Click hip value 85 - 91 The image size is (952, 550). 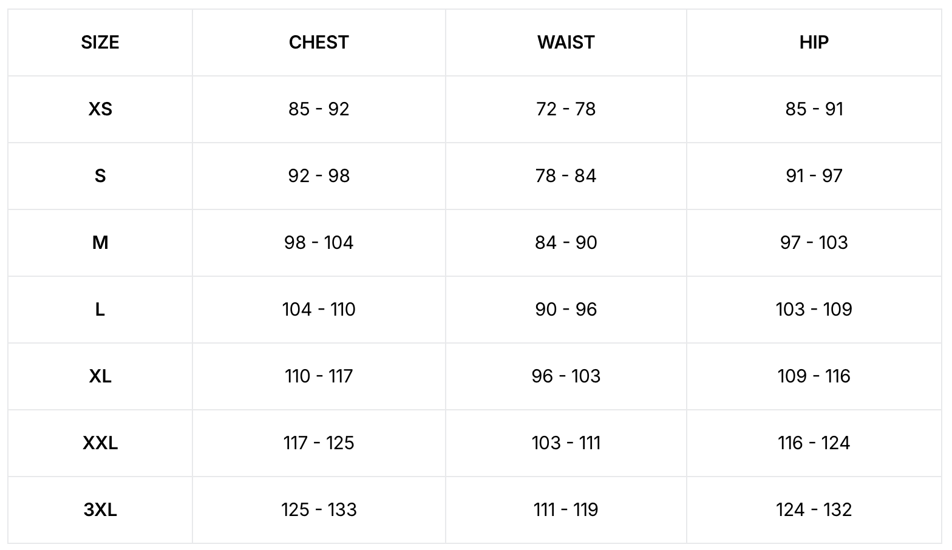(814, 109)
